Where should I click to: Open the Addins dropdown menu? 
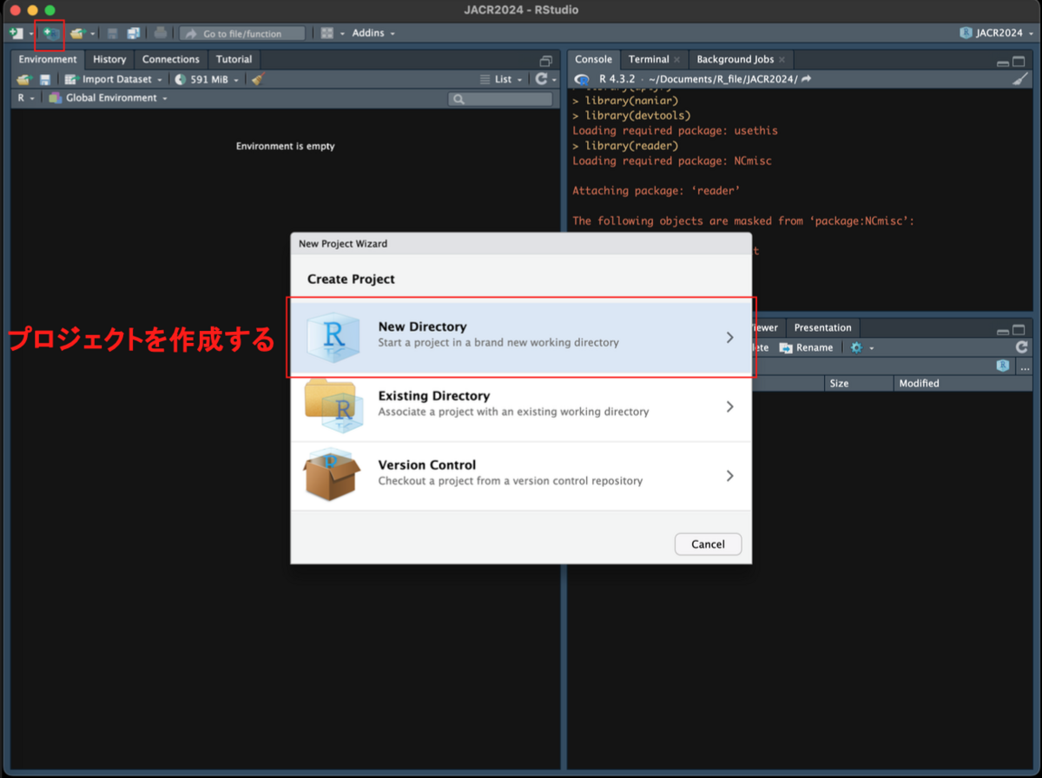point(373,33)
